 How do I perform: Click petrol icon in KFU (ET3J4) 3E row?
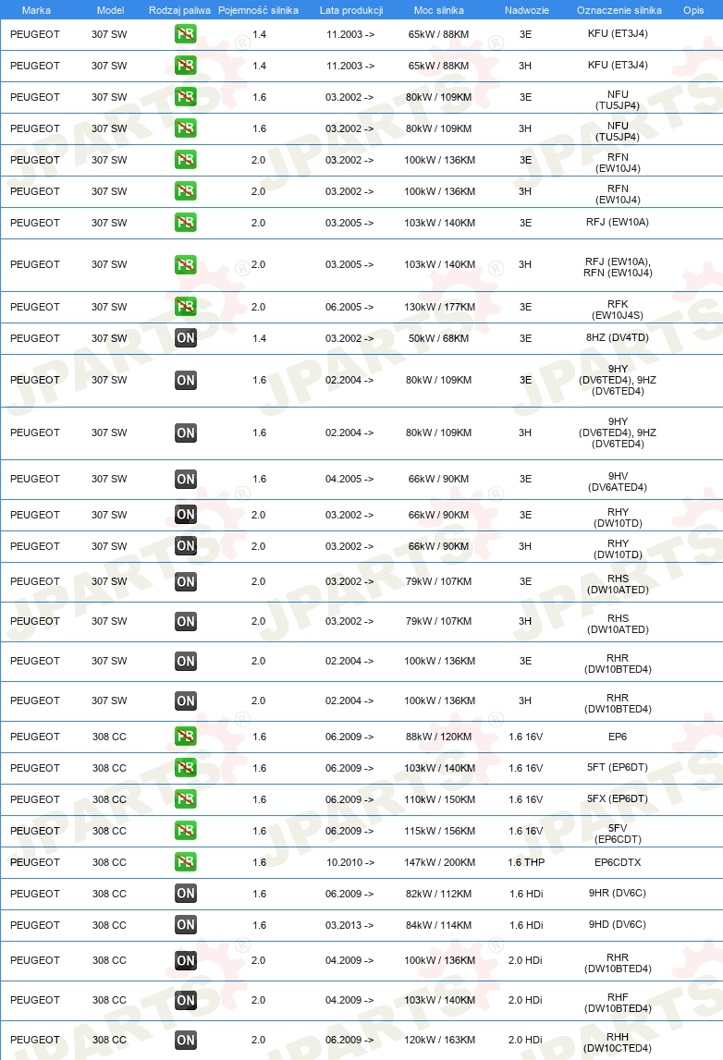click(185, 34)
